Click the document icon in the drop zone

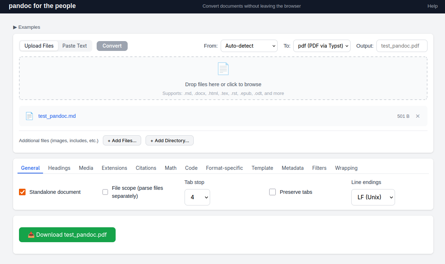point(223,69)
